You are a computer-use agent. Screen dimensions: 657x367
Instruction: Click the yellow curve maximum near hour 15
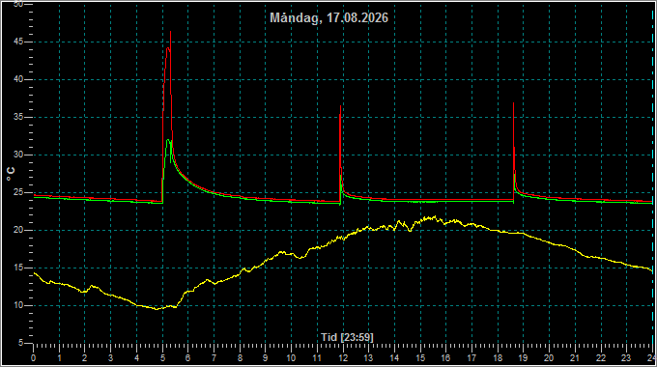(x=435, y=217)
